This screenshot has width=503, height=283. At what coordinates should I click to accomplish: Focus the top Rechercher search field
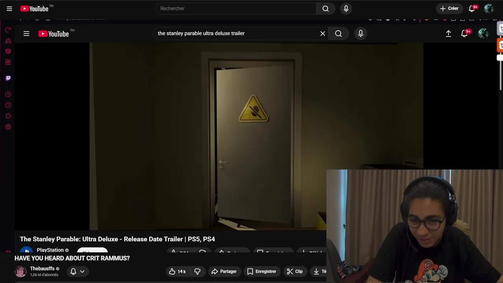pyautogui.click(x=236, y=8)
